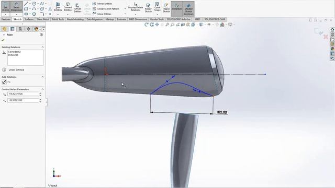Open Edit Appearance in view toolbar
The width and height of the screenshot is (335, 188).
[x=217, y=25]
